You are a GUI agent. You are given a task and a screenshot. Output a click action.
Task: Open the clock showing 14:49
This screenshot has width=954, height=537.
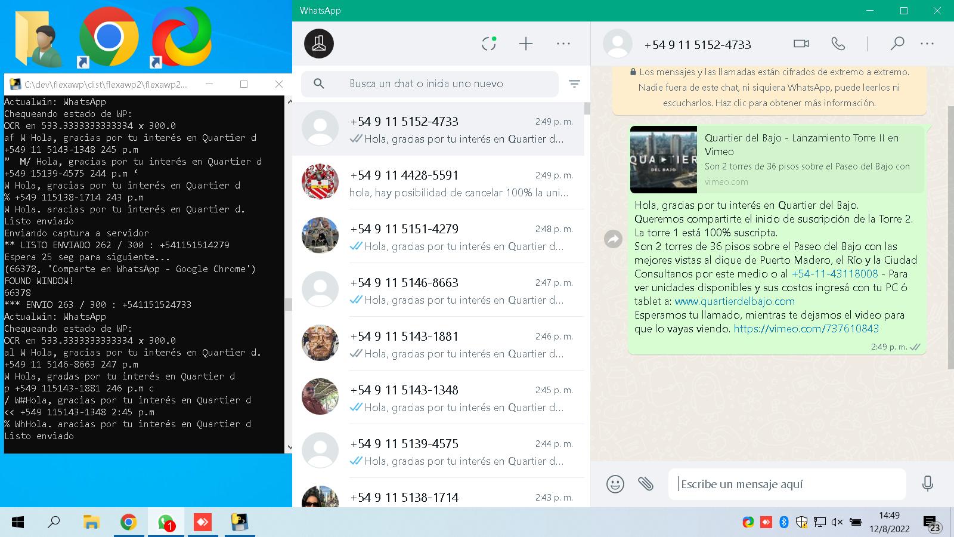[889, 522]
